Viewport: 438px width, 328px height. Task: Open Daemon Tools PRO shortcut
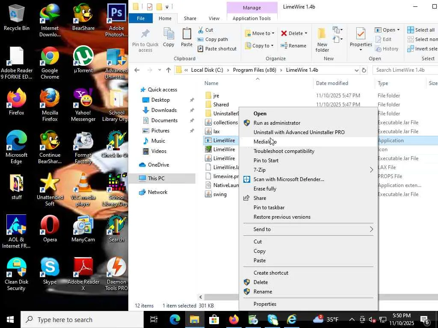point(116,274)
